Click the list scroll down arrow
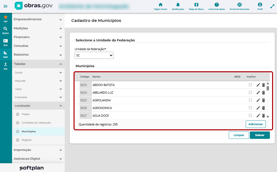The image size is (277, 172). (268, 117)
